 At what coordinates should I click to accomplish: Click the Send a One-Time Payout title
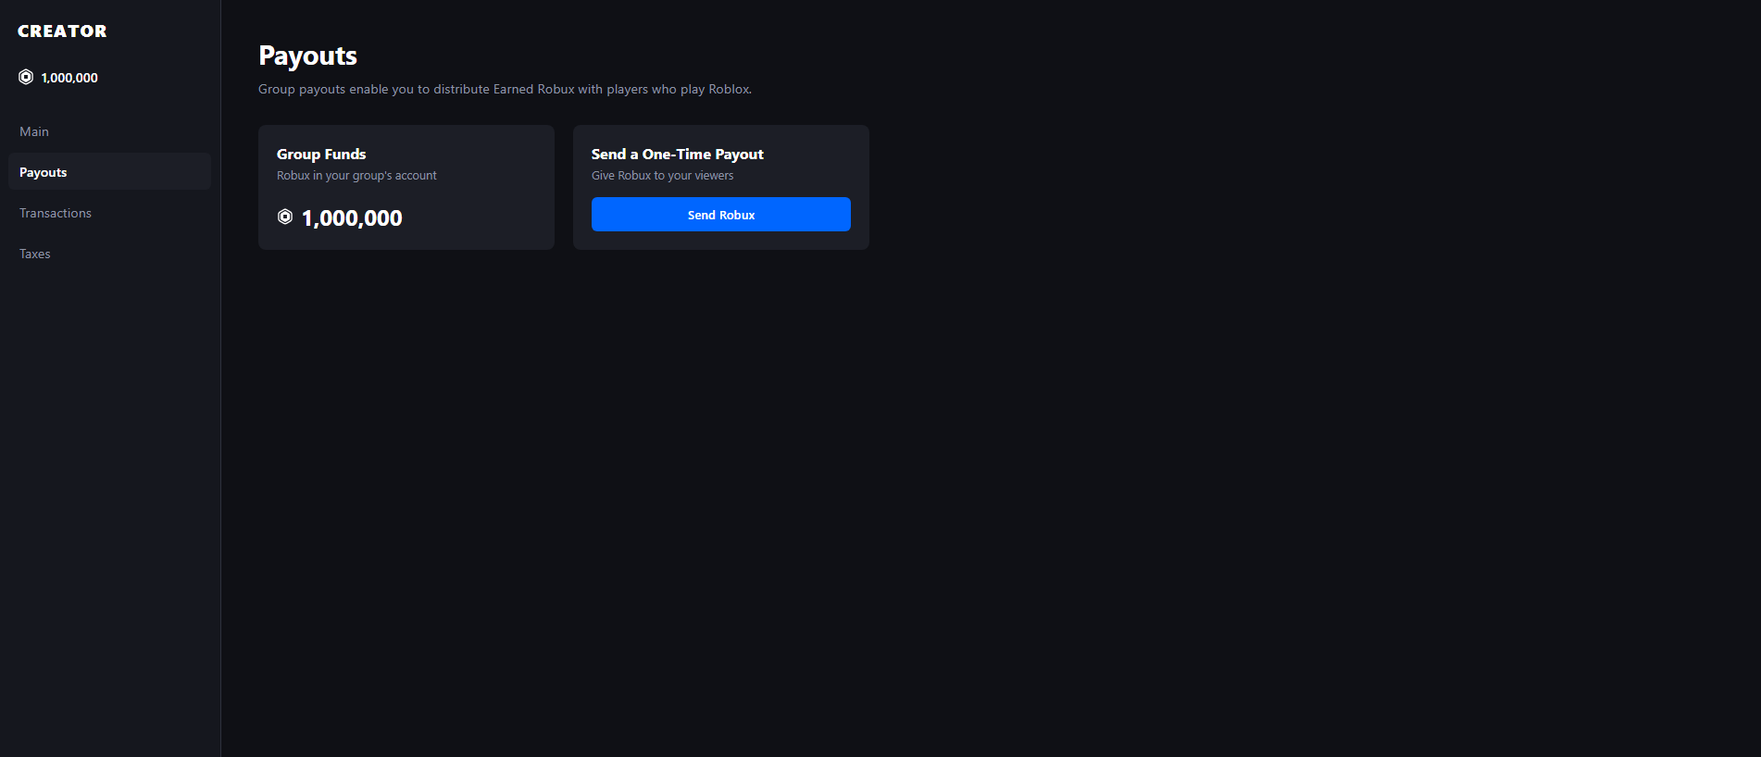point(678,154)
